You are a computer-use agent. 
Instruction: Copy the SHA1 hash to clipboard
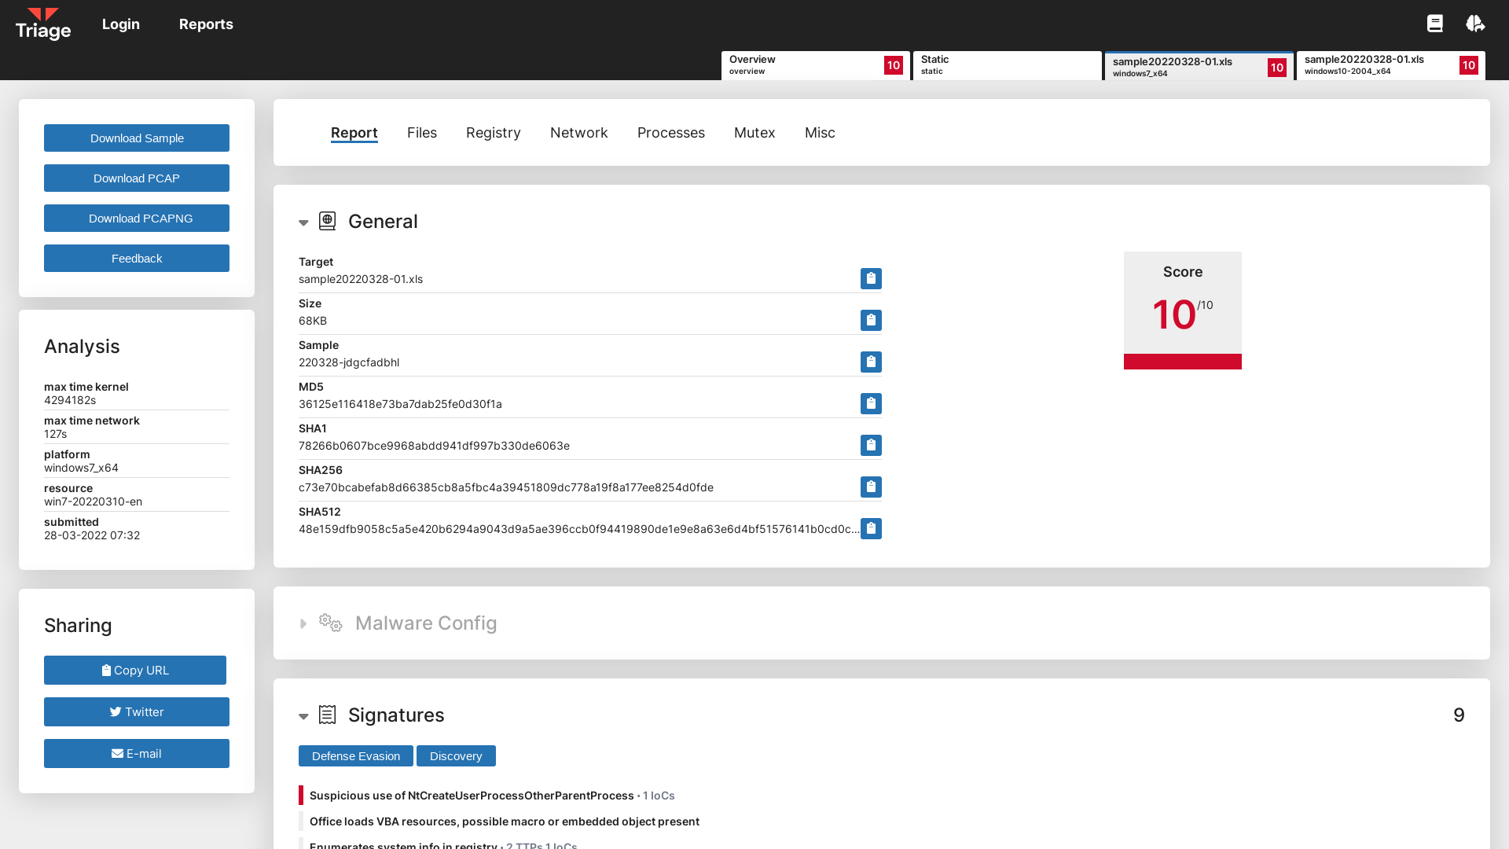coord(871,446)
